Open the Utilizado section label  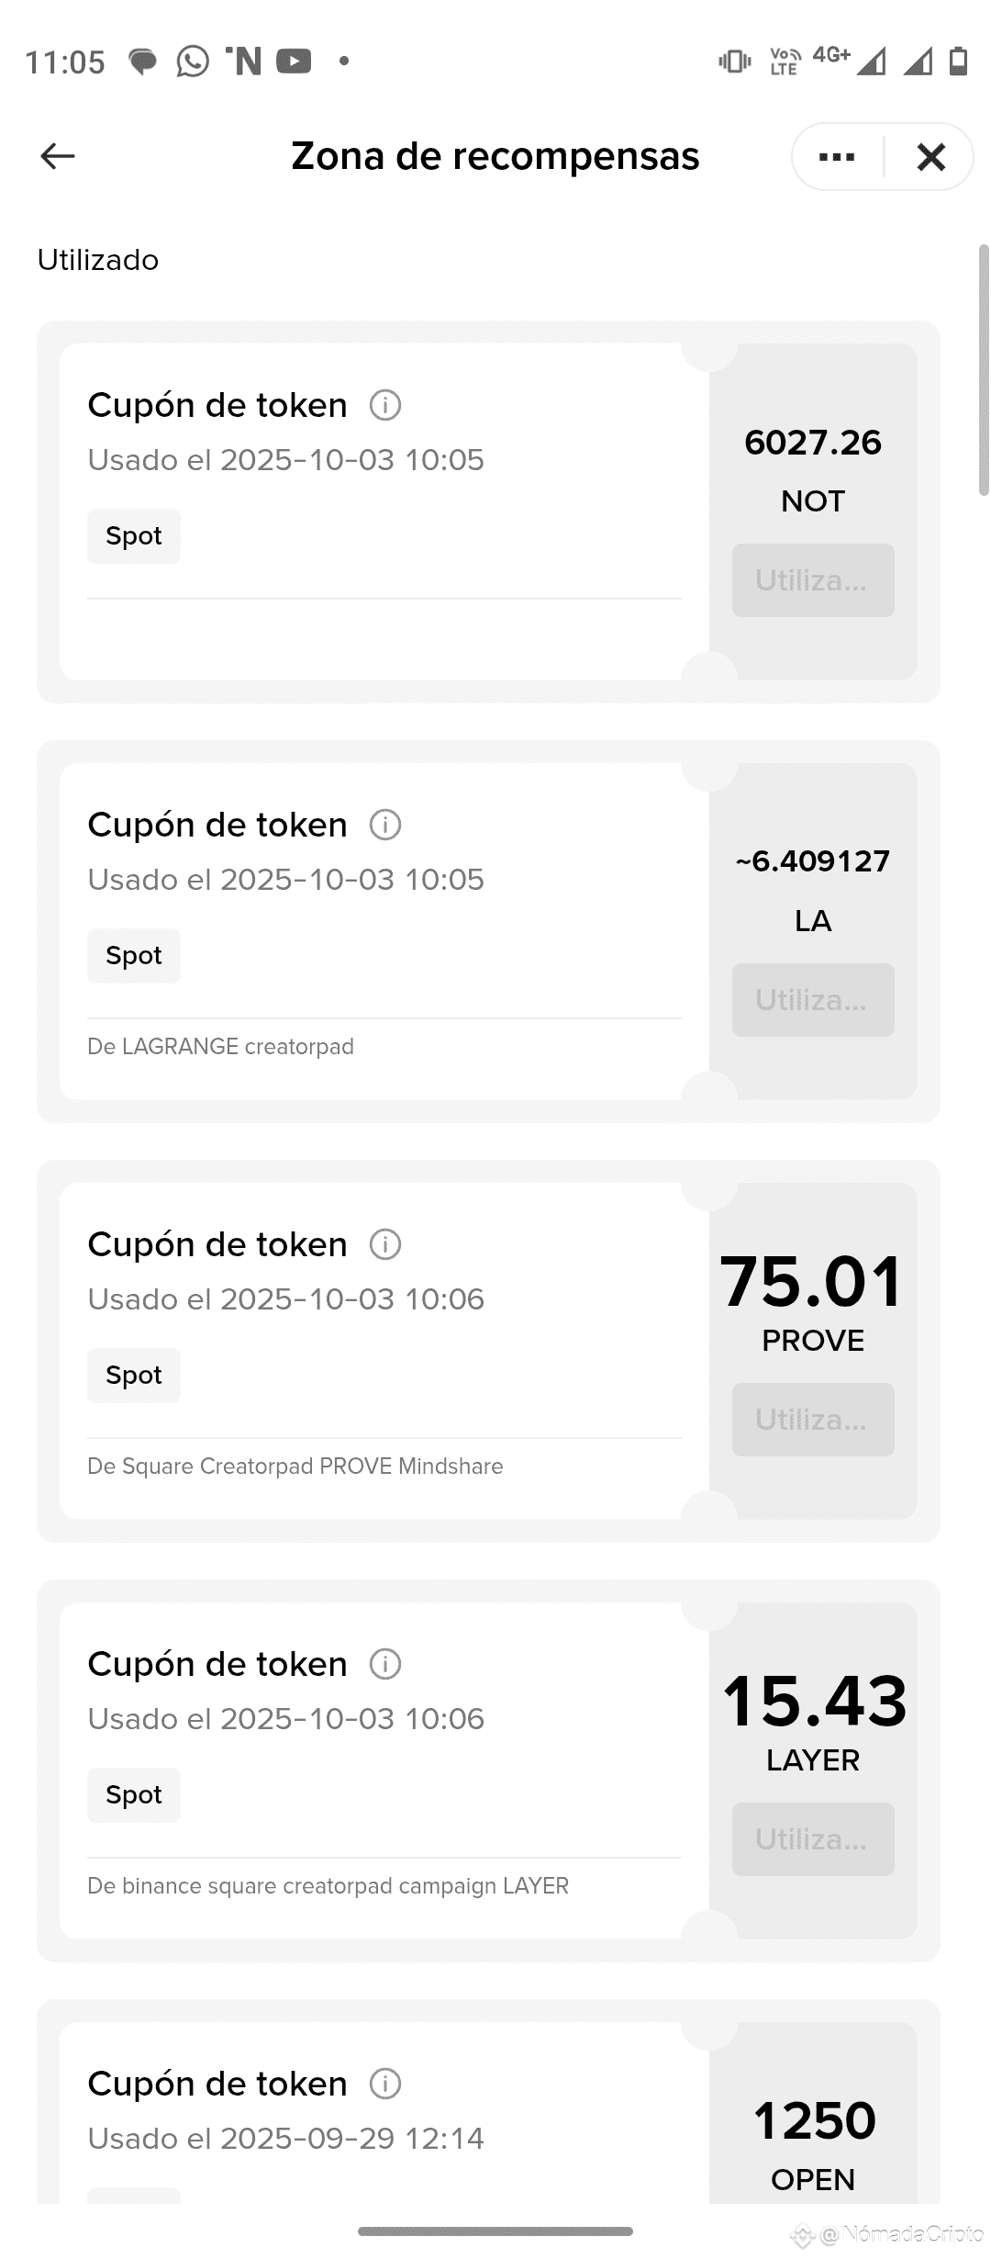coord(98,261)
